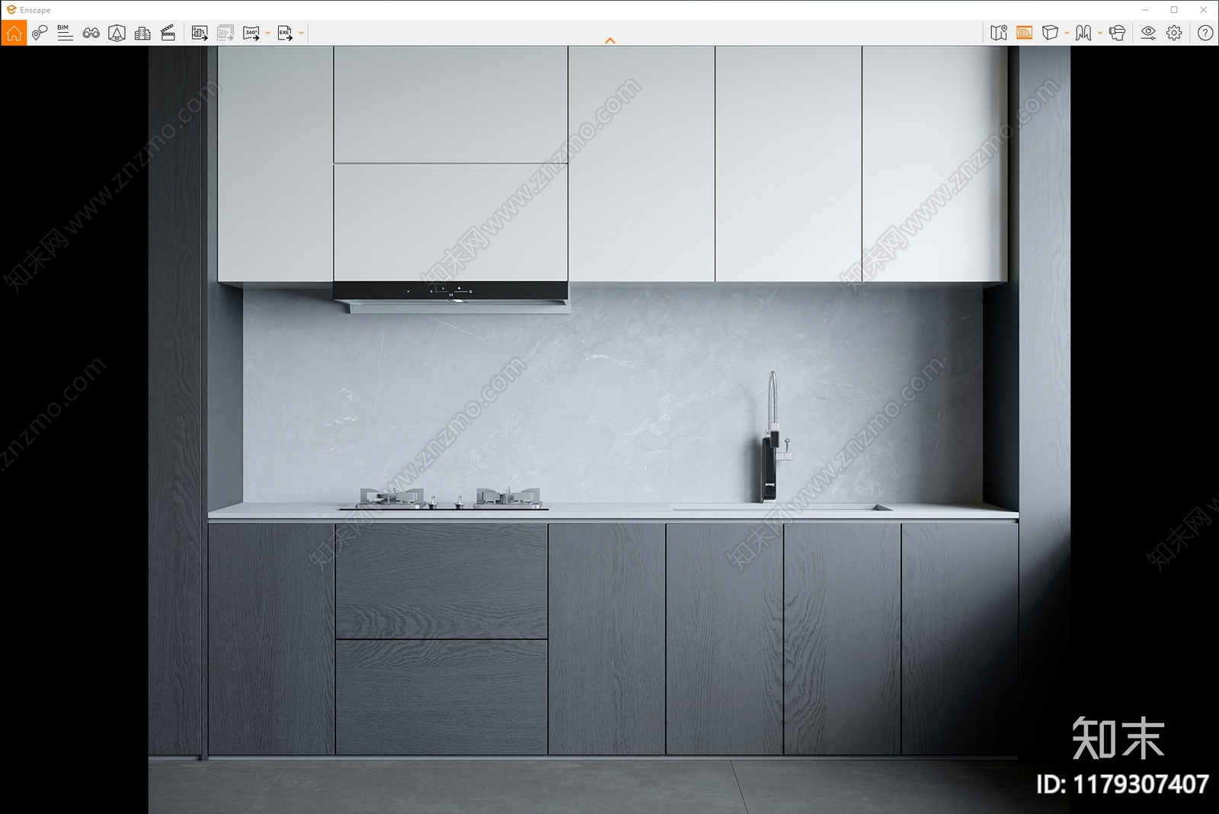Open the Asset Library buildings icon
Viewport: 1219px width, 814px height.
[x=142, y=33]
